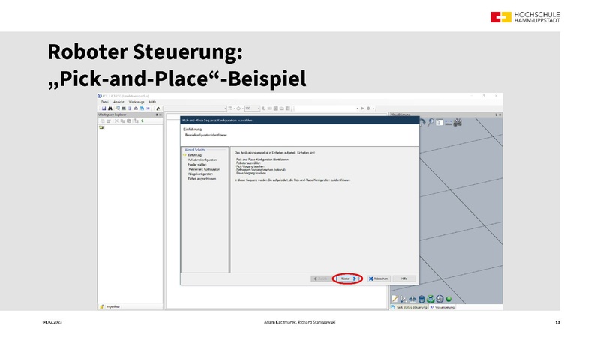The image size is (600, 337).
Task: Click the Abbrechen button in the wizard
Action: click(378, 278)
